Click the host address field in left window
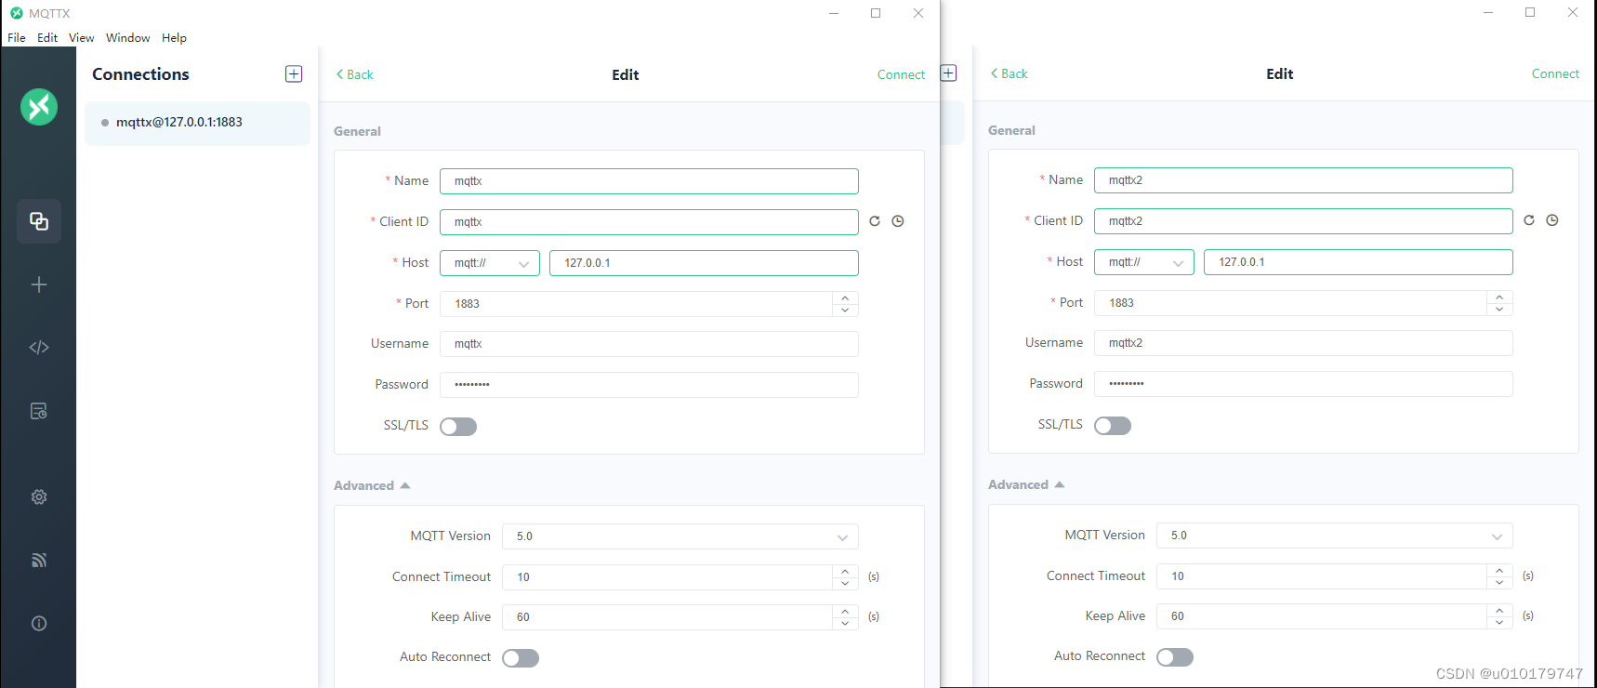Screen dimensions: 1597x688 (704, 263)
